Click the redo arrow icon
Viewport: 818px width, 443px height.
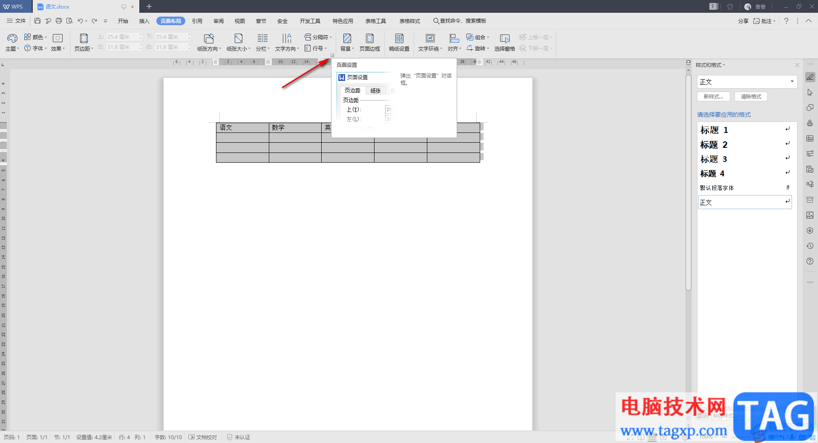(x=95, y=21)
